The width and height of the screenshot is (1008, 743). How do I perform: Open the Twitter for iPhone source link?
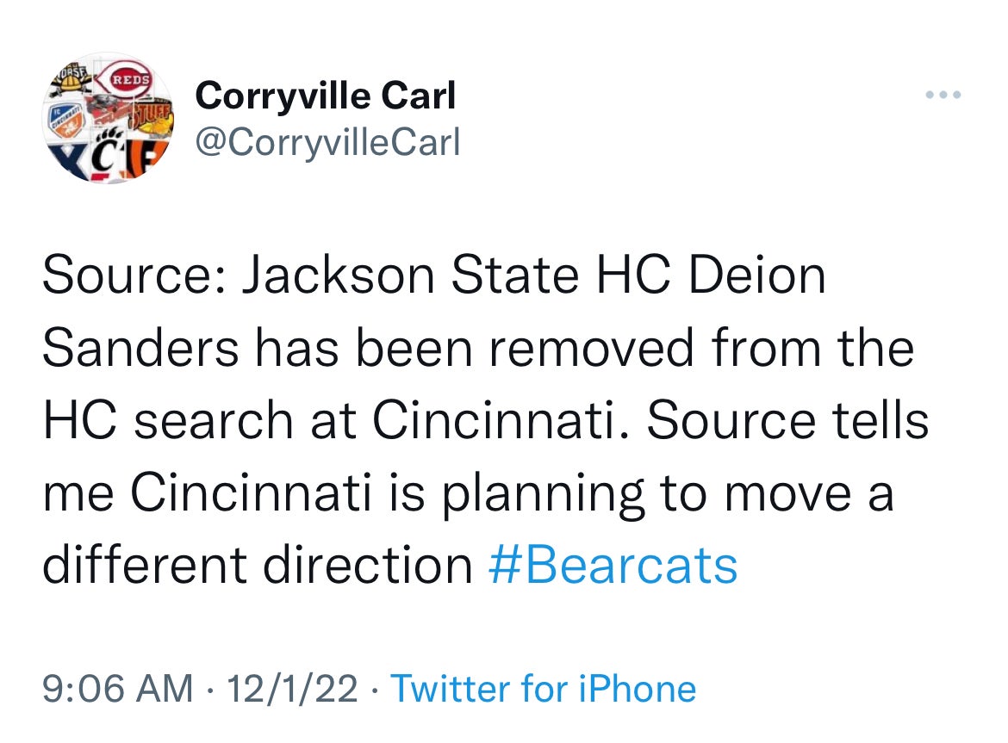pos(543,689)
